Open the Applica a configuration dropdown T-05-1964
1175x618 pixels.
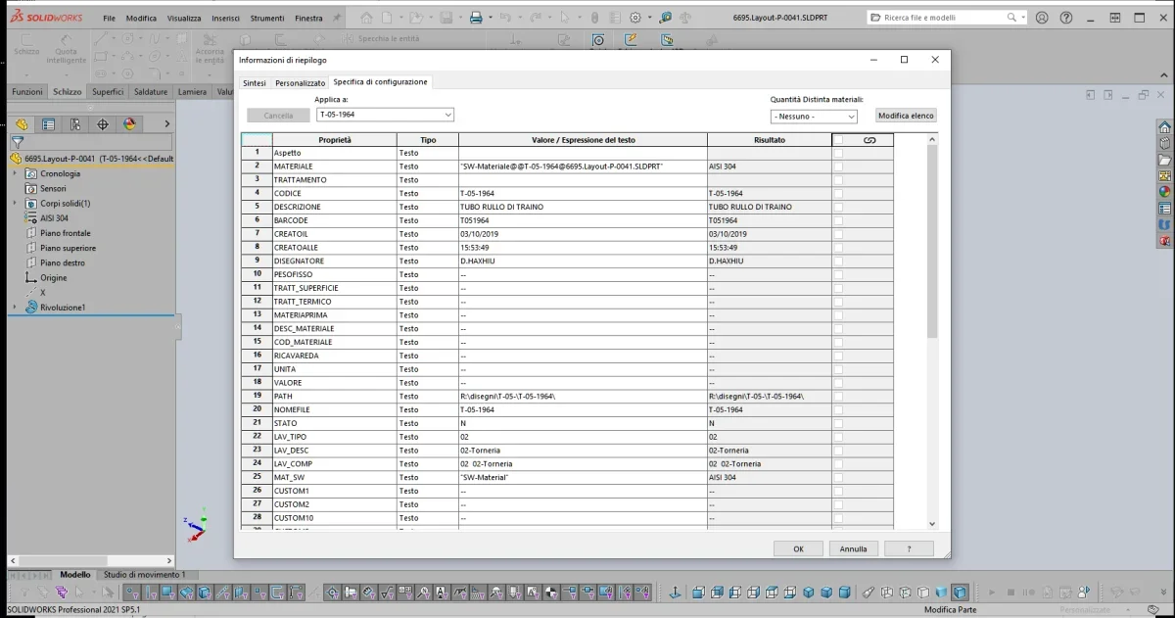[x=385, y=115]
